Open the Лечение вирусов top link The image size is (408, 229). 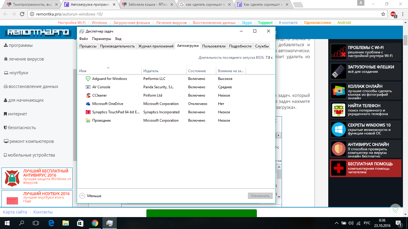click(x=171, y=23)
